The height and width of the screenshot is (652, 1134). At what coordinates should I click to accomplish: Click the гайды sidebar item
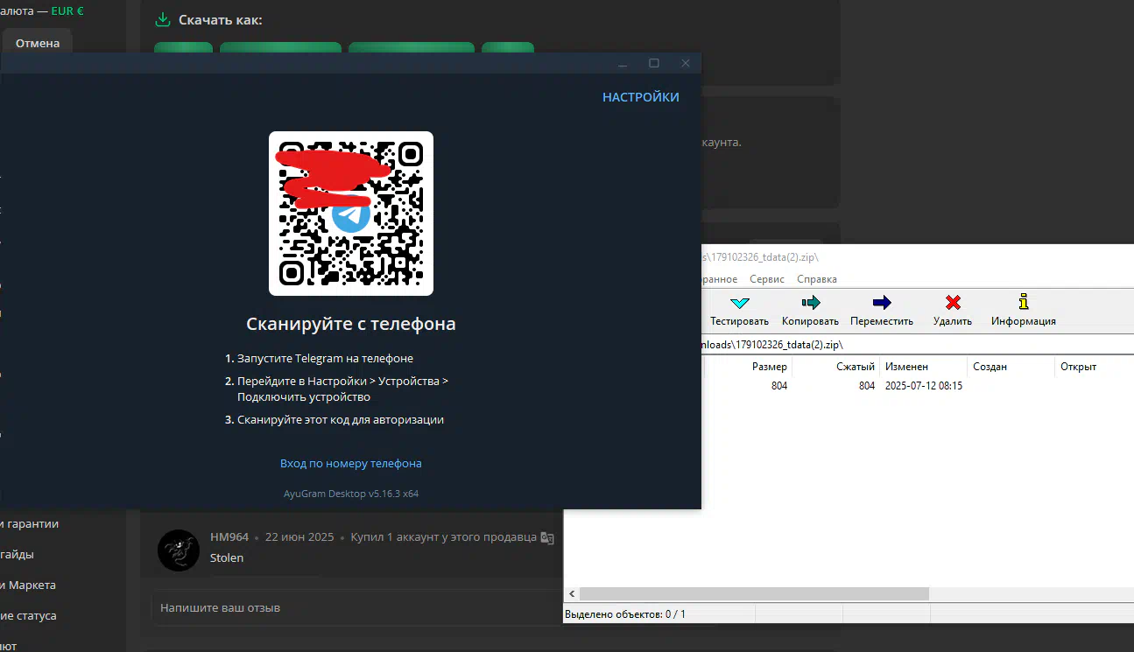pyautogui.click(x=17, y=554)
